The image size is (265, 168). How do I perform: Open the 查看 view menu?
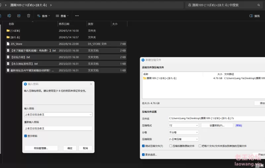(62, 16)
